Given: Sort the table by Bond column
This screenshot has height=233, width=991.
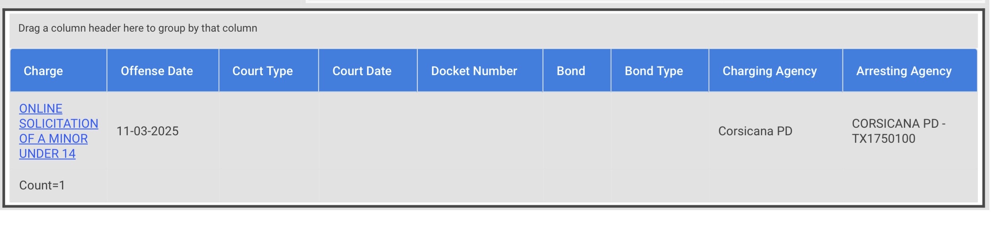Looking at the screenshot, I should (570, 71).
